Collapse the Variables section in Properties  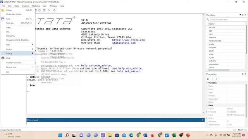tap(207, 83)
